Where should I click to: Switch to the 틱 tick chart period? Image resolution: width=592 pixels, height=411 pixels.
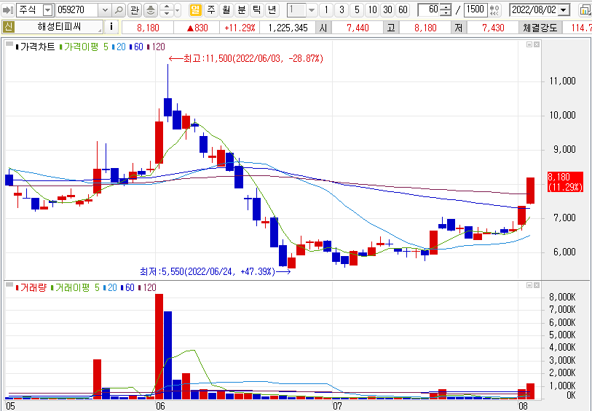tap(257, 9)
